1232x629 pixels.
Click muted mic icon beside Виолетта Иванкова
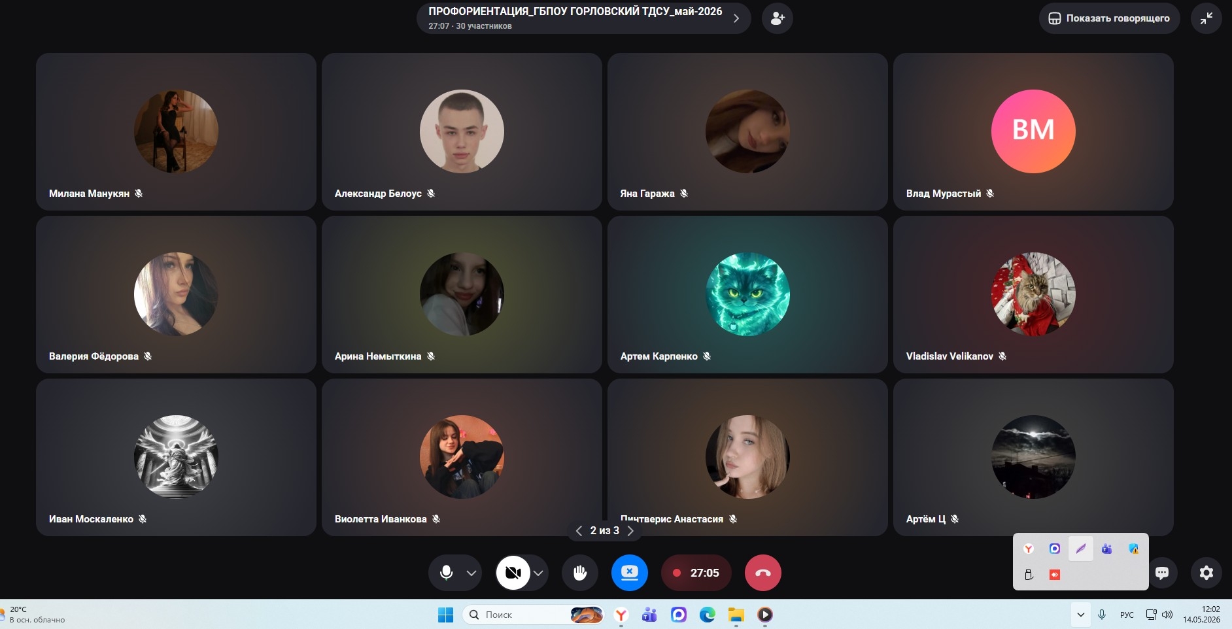(436, 519)
